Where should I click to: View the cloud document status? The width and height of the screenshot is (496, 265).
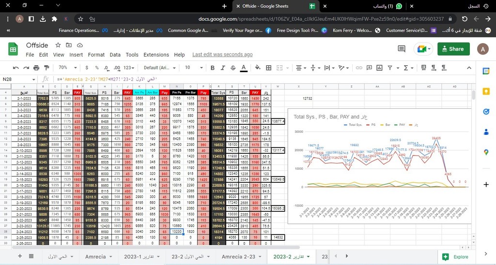[80, 45]
